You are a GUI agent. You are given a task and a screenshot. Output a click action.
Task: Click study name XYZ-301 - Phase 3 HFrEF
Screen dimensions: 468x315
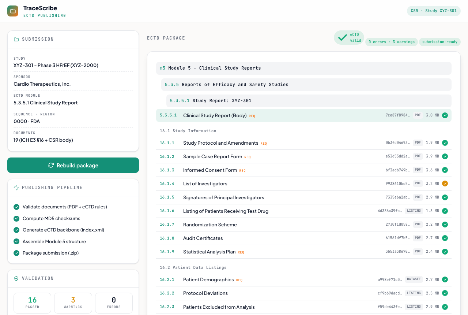click(x=56, y=65)
